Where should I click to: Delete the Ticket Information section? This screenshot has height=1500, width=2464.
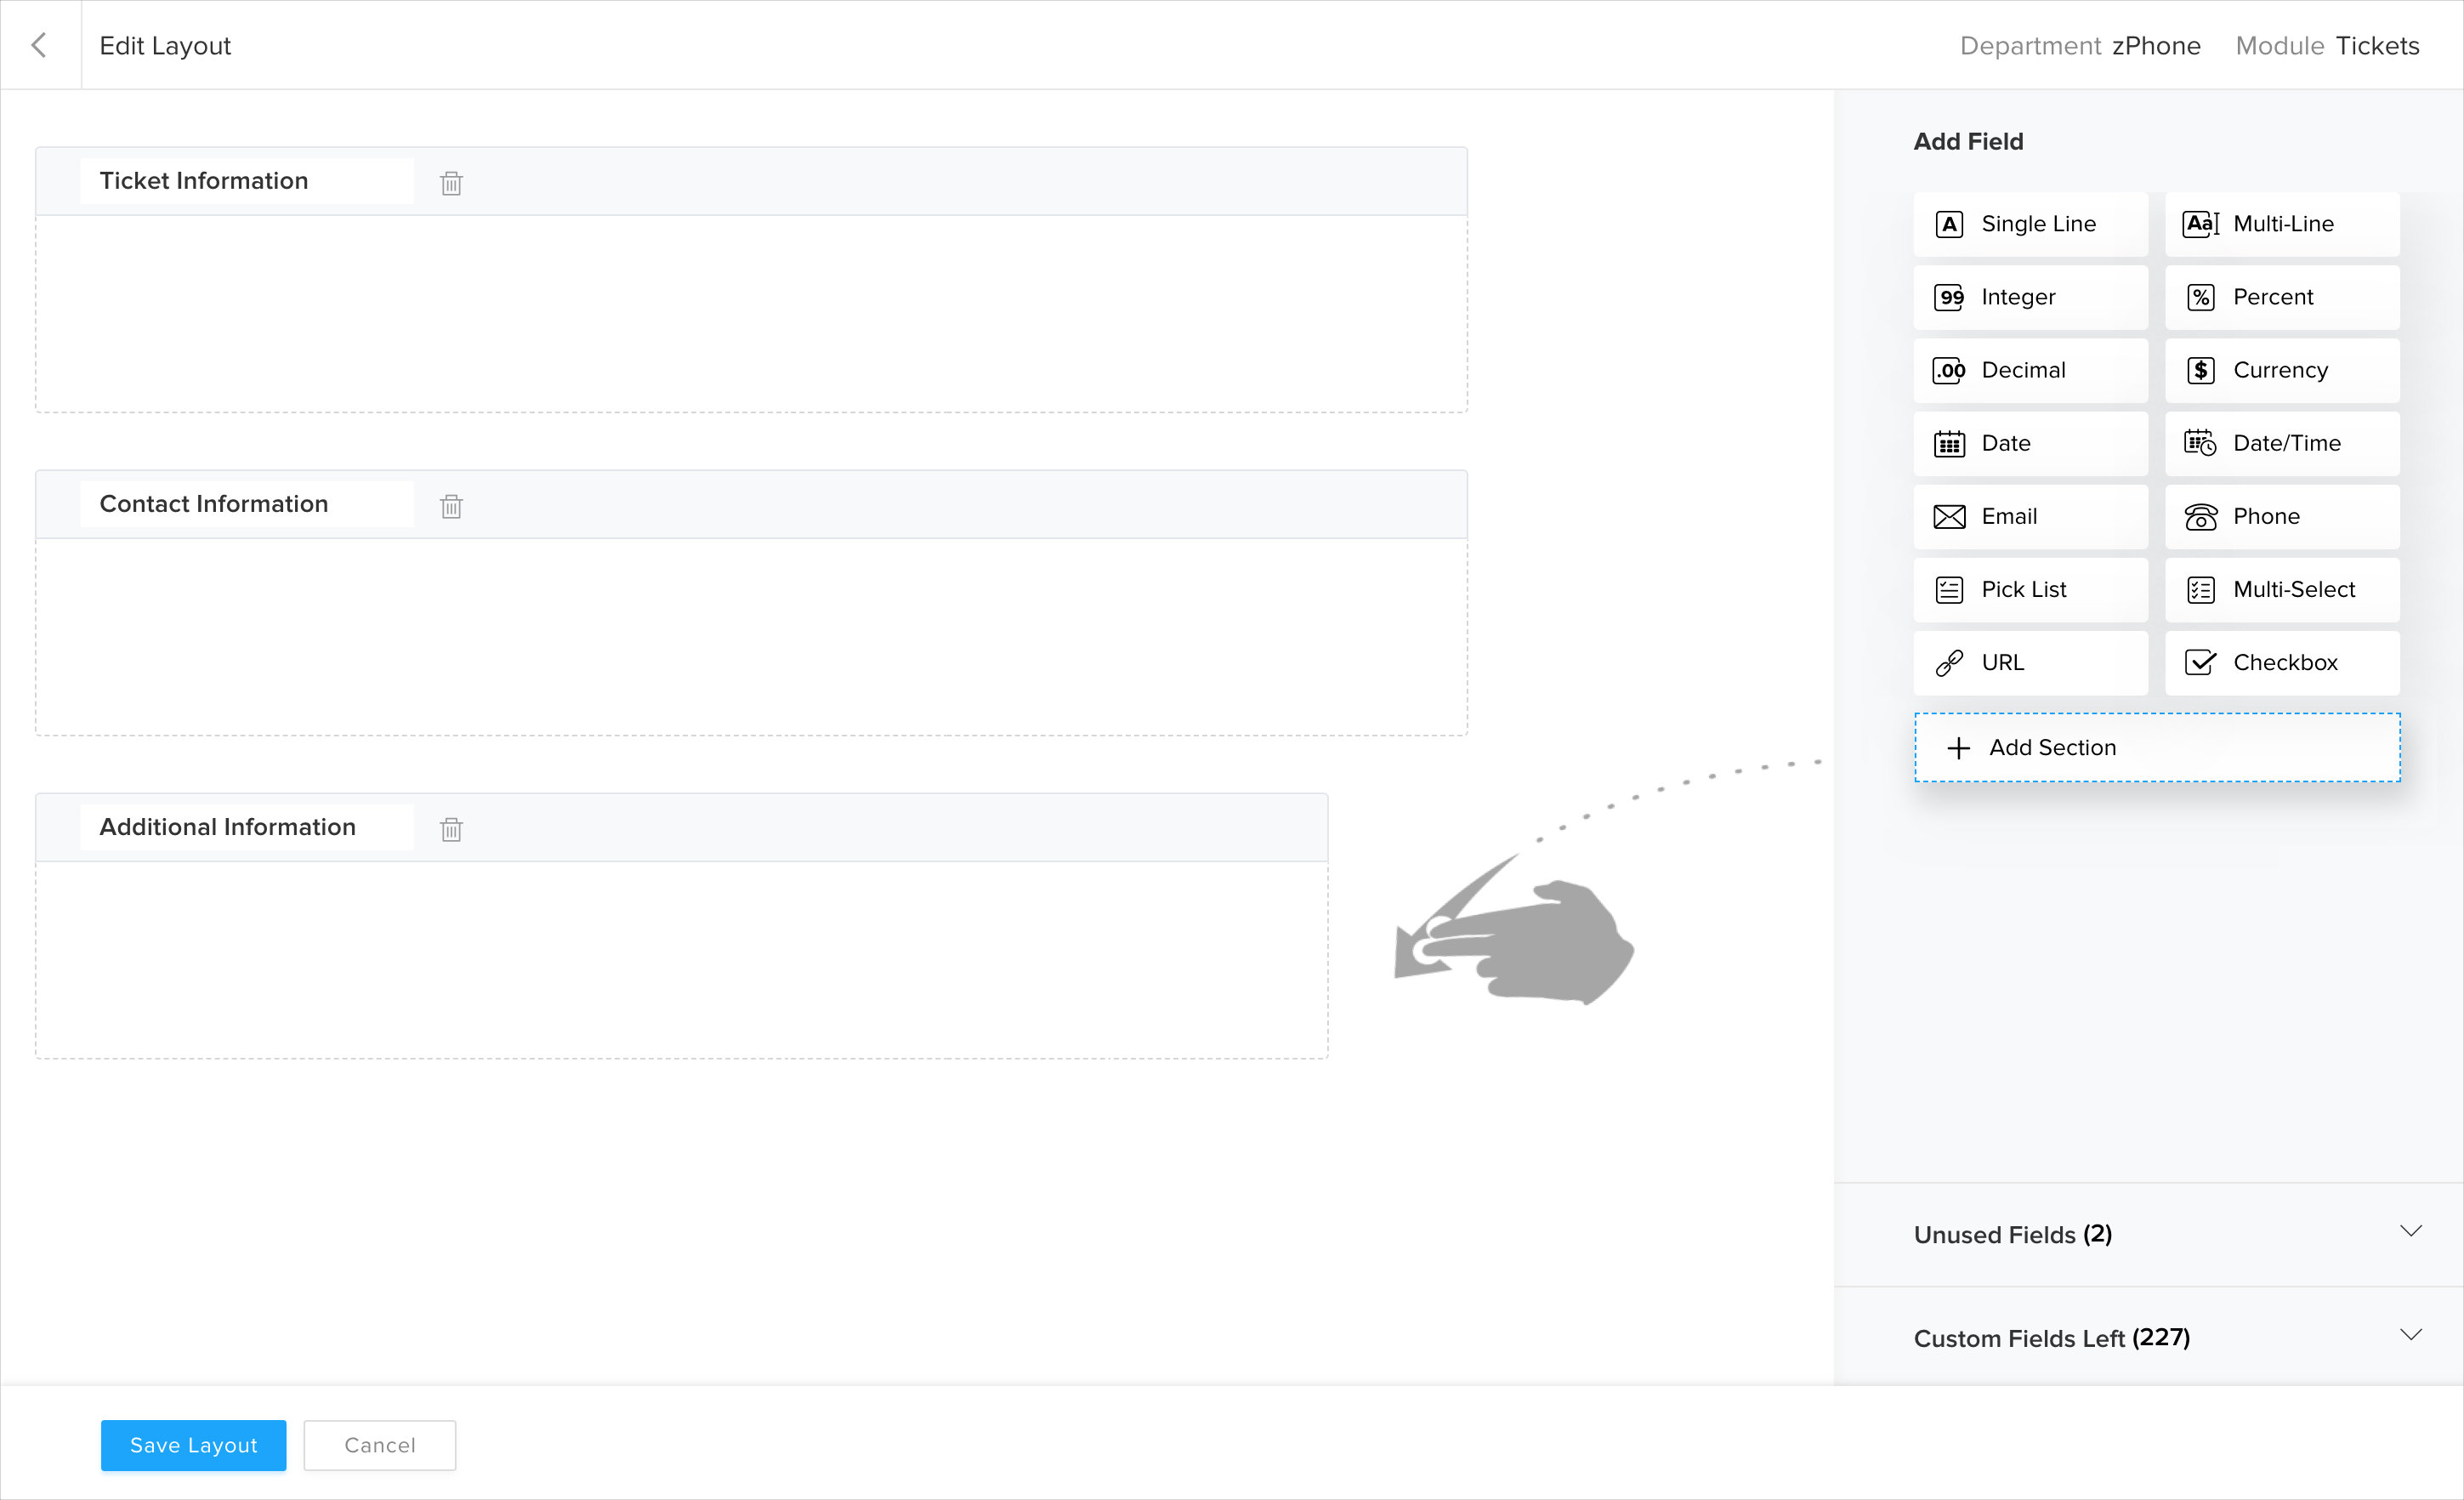451,183
